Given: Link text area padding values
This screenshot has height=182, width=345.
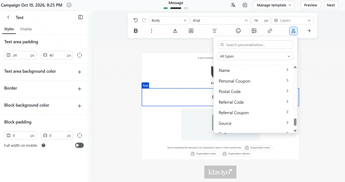Looking at the screenshot, I should [x=80, y=55].
